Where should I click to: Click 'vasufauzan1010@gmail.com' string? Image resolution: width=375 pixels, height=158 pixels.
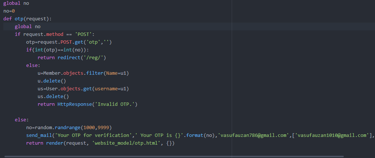pyautogui.click(x=332, y=135)
